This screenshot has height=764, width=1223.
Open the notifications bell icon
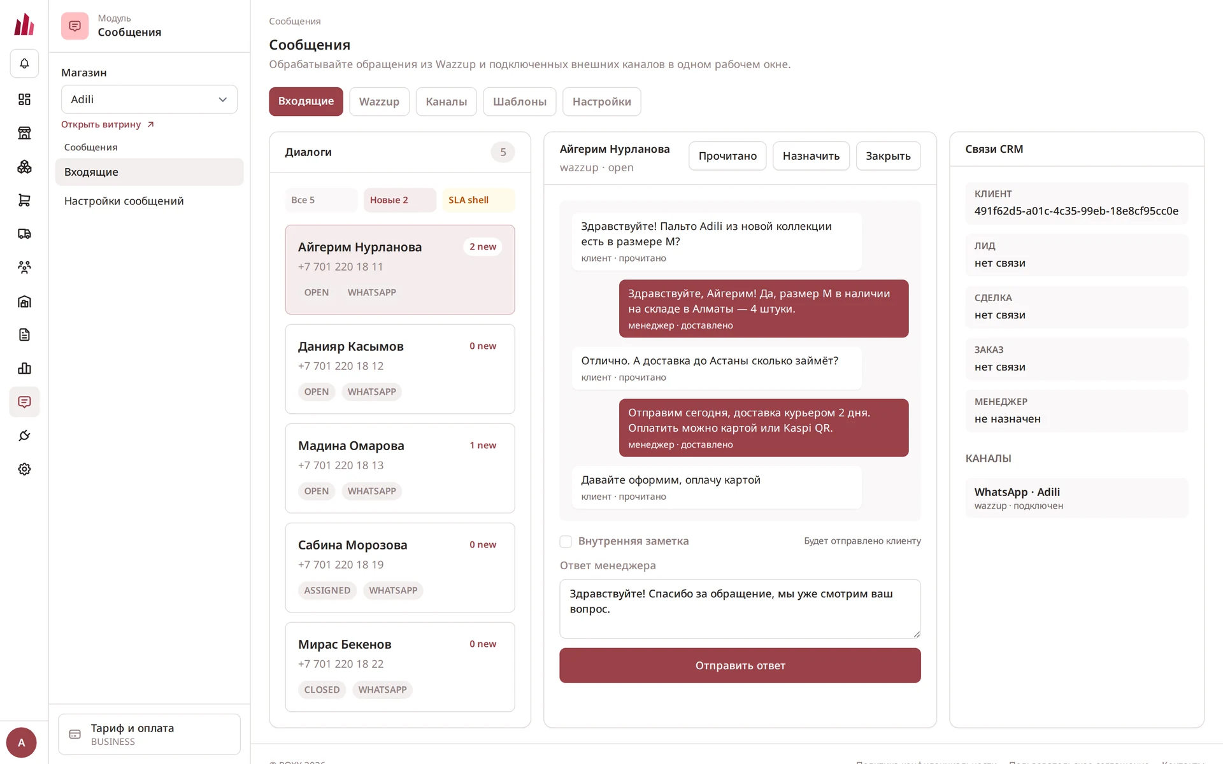pos(24,64)
